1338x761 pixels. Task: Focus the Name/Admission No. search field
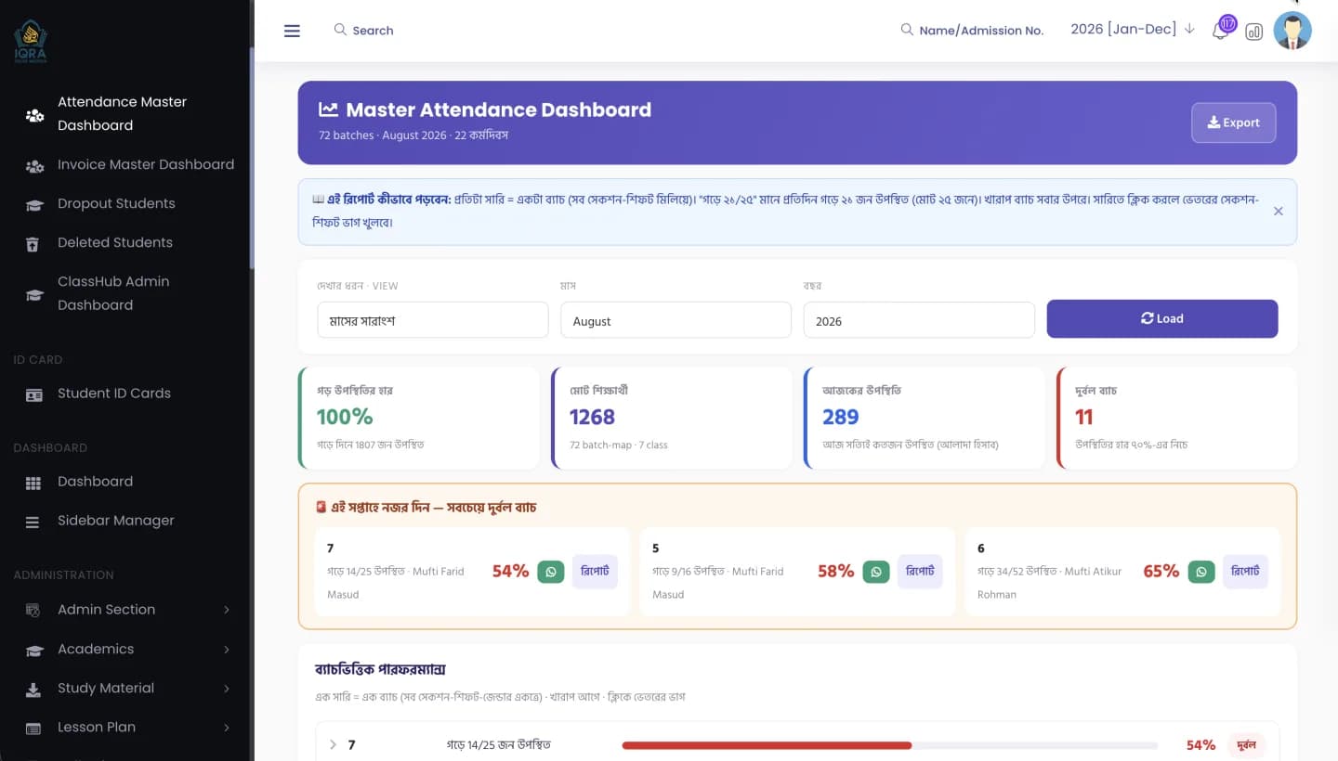click(x=981, y=31)
